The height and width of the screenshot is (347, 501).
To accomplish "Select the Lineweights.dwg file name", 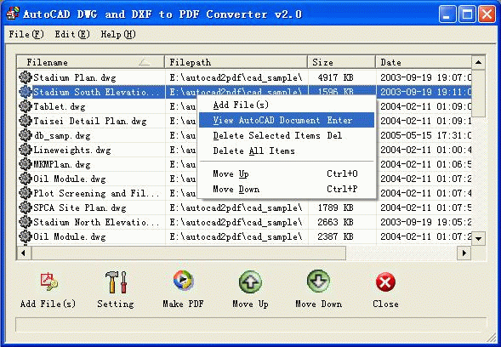I will click(x=72, y=150).
